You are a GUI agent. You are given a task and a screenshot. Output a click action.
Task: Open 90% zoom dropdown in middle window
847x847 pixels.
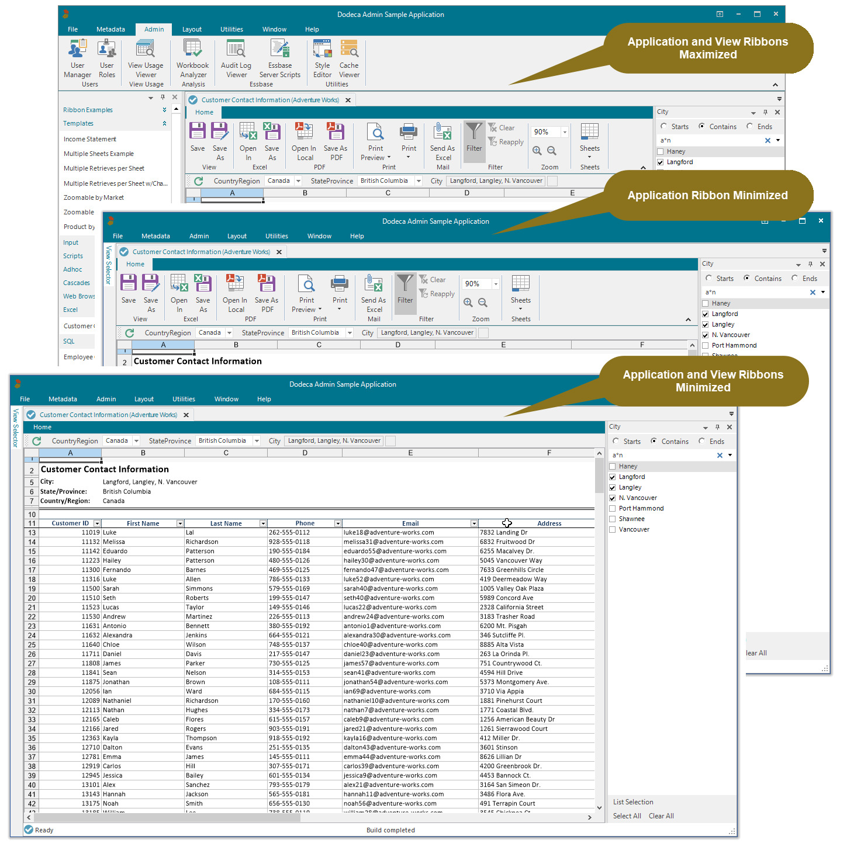pyautogui.click(x=496, y=284)
